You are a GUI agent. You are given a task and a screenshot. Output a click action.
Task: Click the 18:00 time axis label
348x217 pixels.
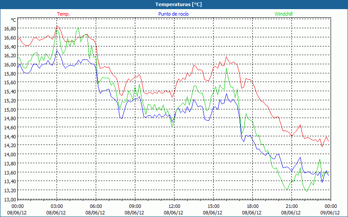[x=253, y=207]
